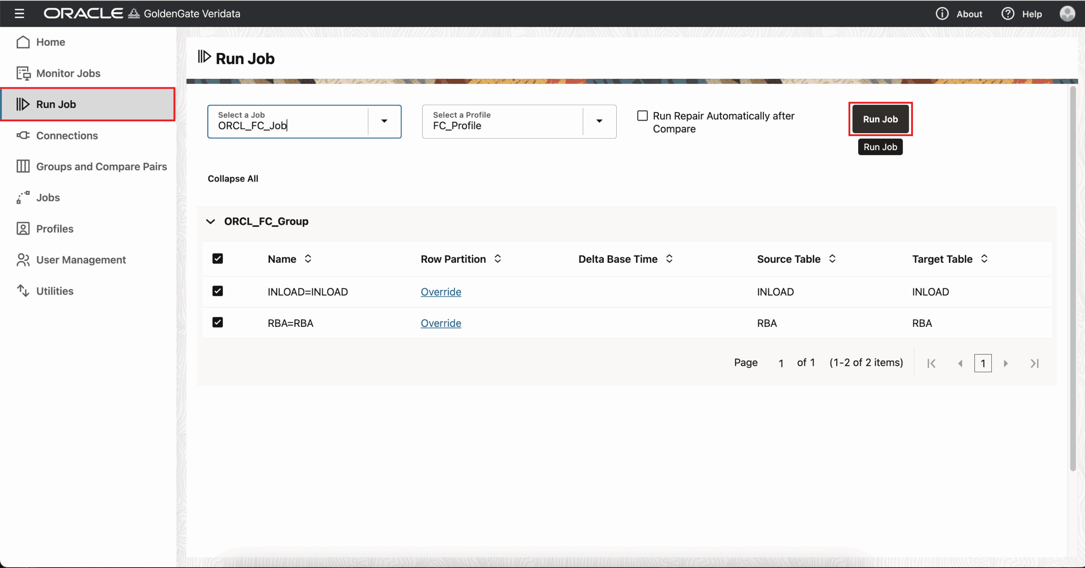Click the INLOAD target table cell
This screenshot has width=1085, height=568.
point(930,292)
